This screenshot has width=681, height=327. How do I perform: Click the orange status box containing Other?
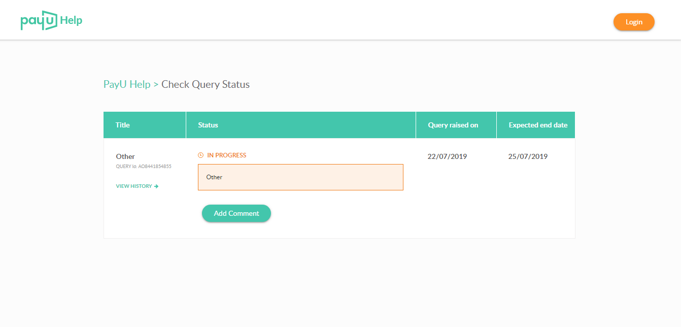pyautogui.click(x=300, y=177)
